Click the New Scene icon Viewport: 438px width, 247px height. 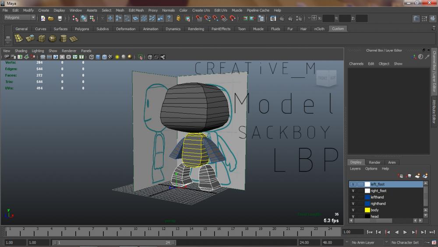pos(43,18)
